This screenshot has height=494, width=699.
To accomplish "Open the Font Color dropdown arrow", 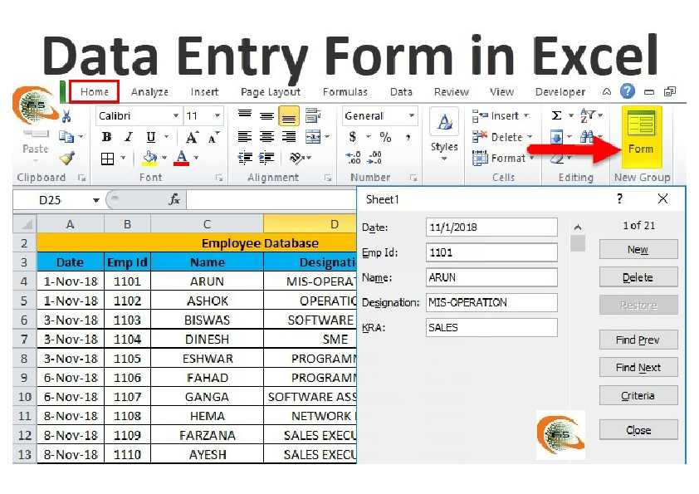I will click(x=196, y=158).
